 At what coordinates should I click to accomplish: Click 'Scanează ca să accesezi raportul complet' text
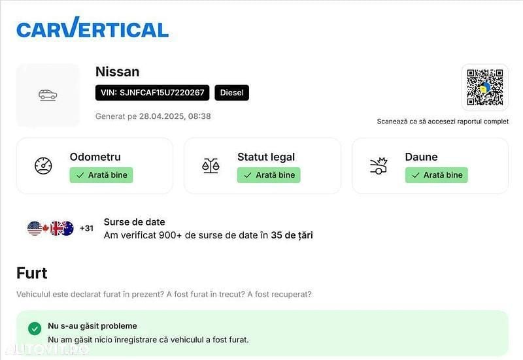tap(443, 122)
